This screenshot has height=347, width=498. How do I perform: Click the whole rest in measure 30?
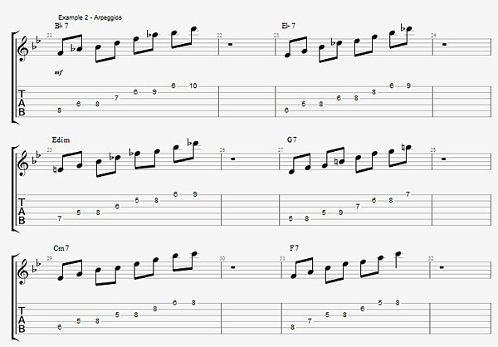click(232, 267)
